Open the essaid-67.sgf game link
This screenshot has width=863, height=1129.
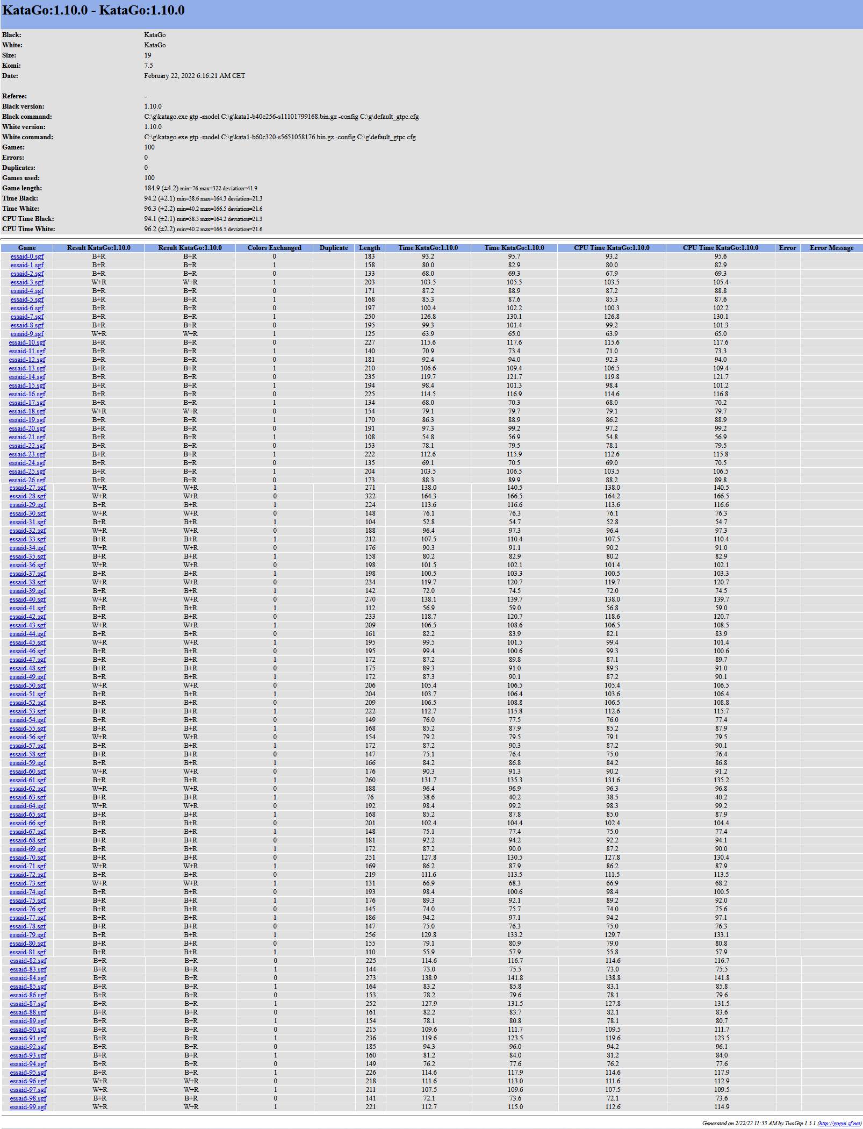27,832
